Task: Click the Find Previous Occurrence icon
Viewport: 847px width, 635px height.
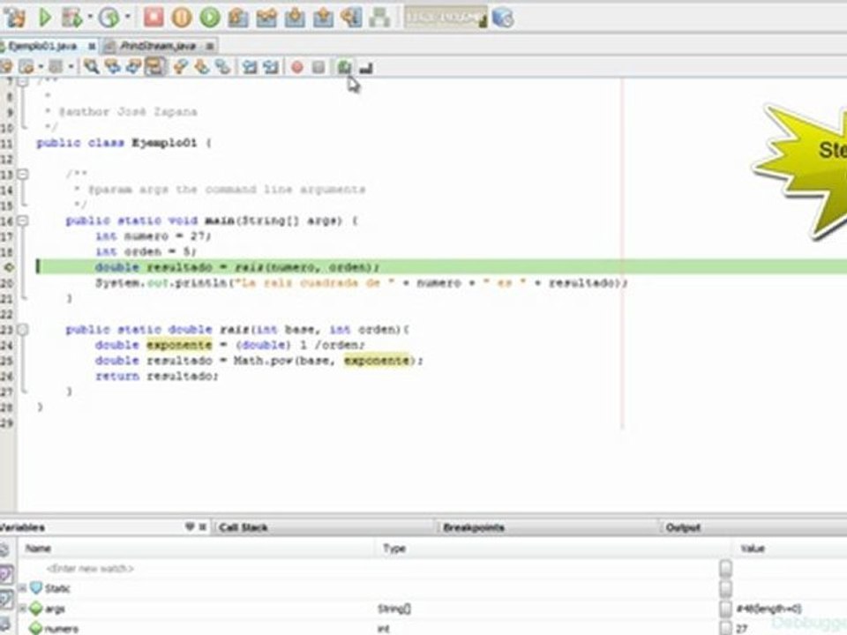Action: click(112, 67)
